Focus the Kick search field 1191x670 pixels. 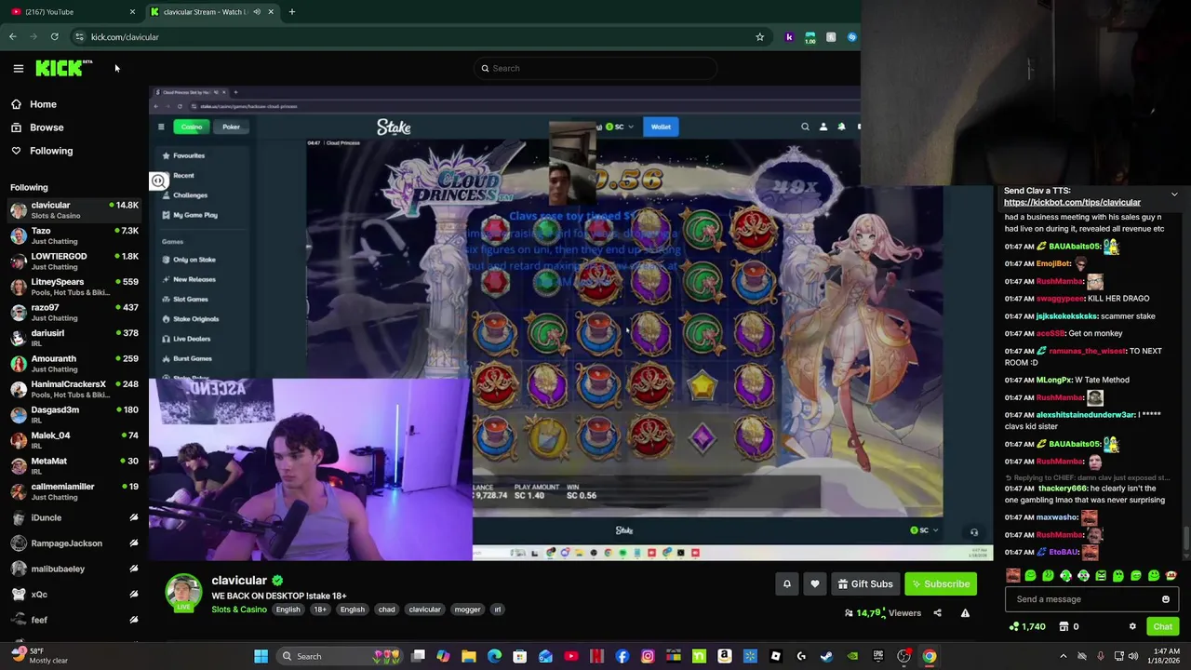pos(595,68)
